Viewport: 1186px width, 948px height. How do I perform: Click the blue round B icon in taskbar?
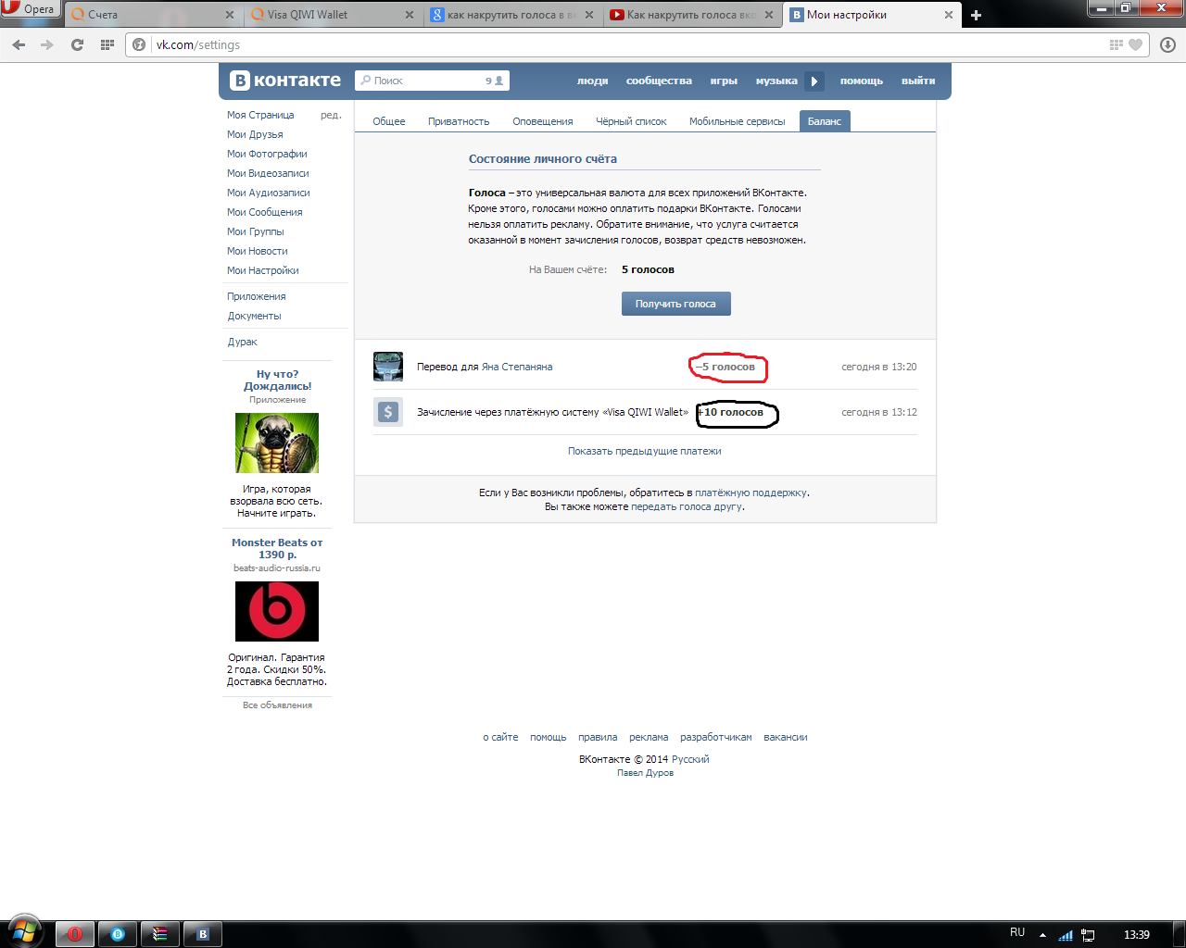118,934
